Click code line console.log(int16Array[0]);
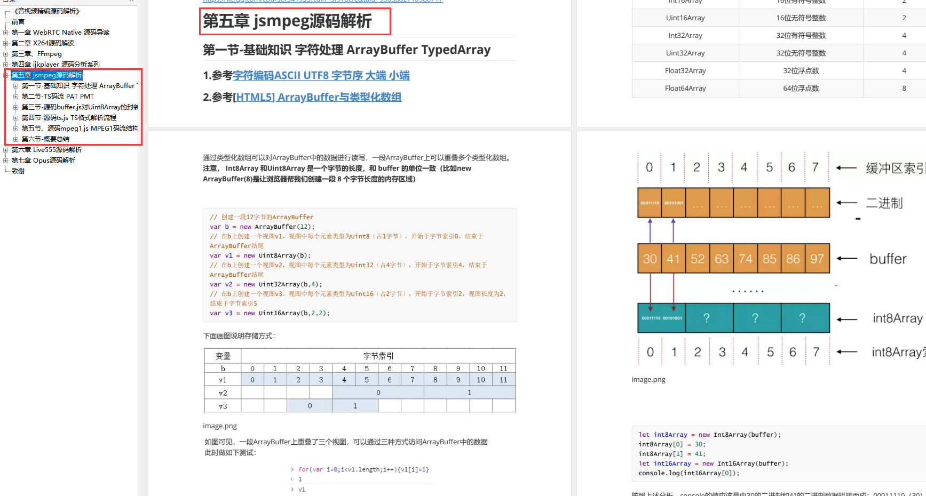 coord(689,473)
